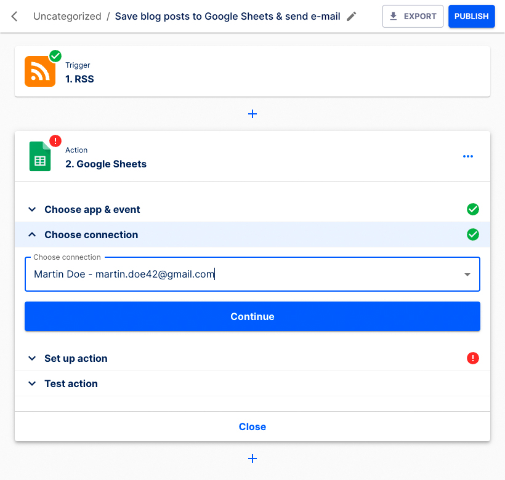Click the green check beside Choose connection
This screenshot has height=480, width=505.
coord(473,234)
